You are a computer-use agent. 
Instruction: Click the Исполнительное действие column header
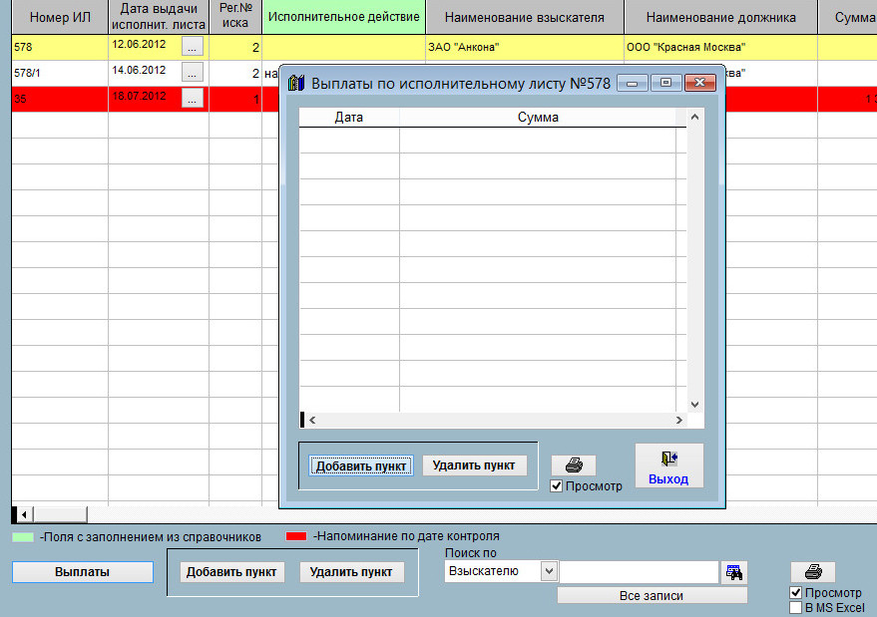click(x=343, y=17)
